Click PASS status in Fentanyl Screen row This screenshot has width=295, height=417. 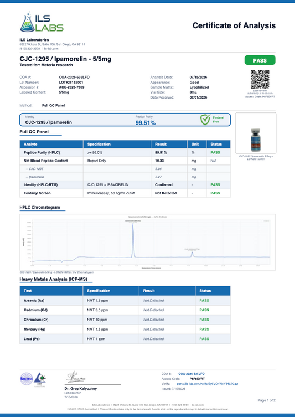(215, 193)
